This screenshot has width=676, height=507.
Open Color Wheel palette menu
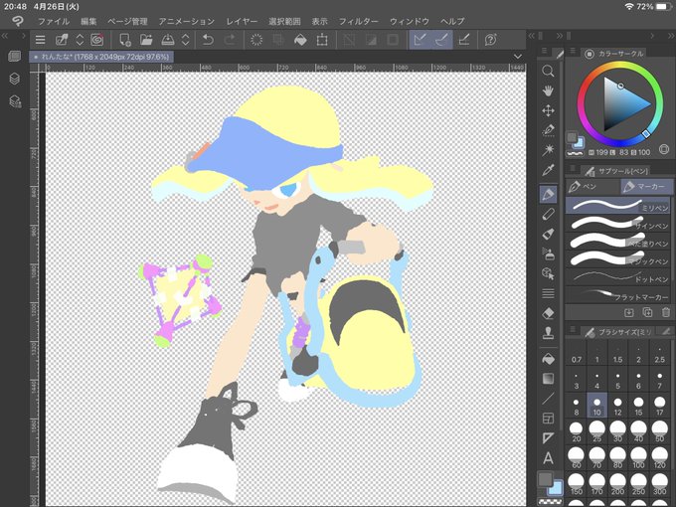tap(573, 52)
